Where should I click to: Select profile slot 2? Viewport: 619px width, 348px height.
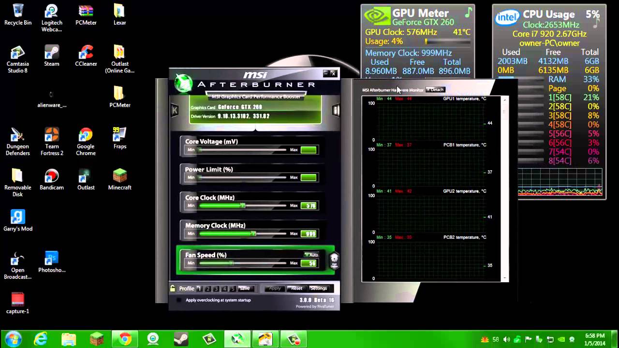(208, 289)
